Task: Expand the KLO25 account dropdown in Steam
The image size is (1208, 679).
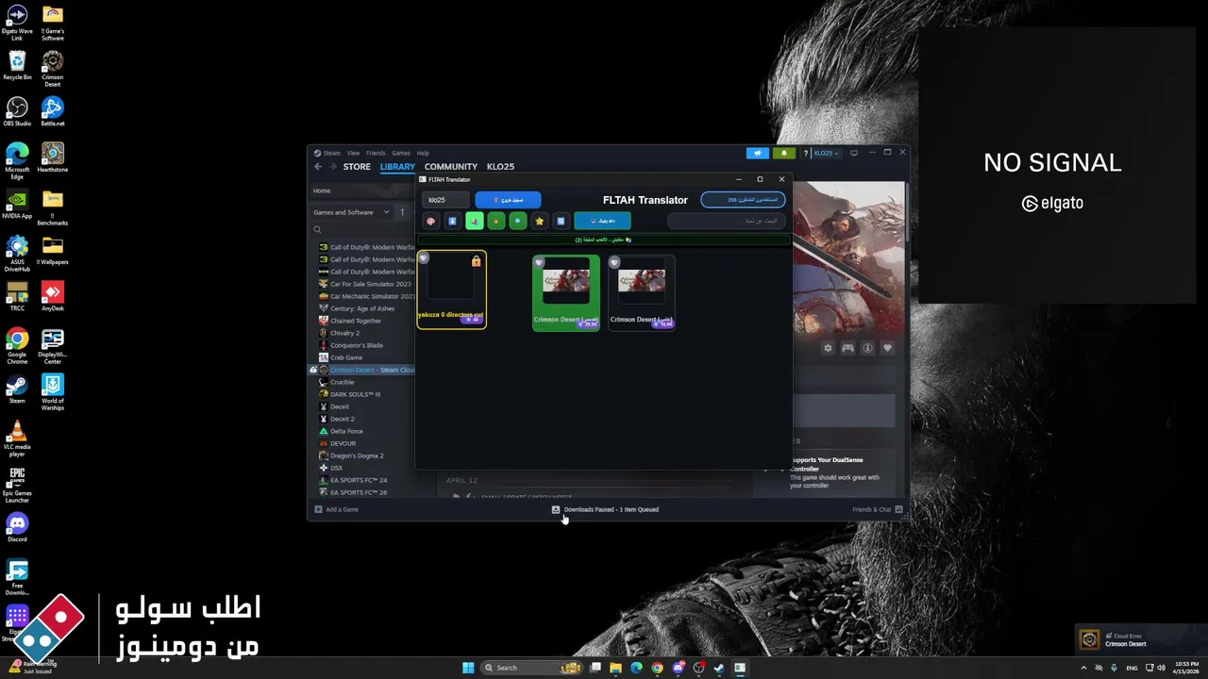Action: pos(826,153)
